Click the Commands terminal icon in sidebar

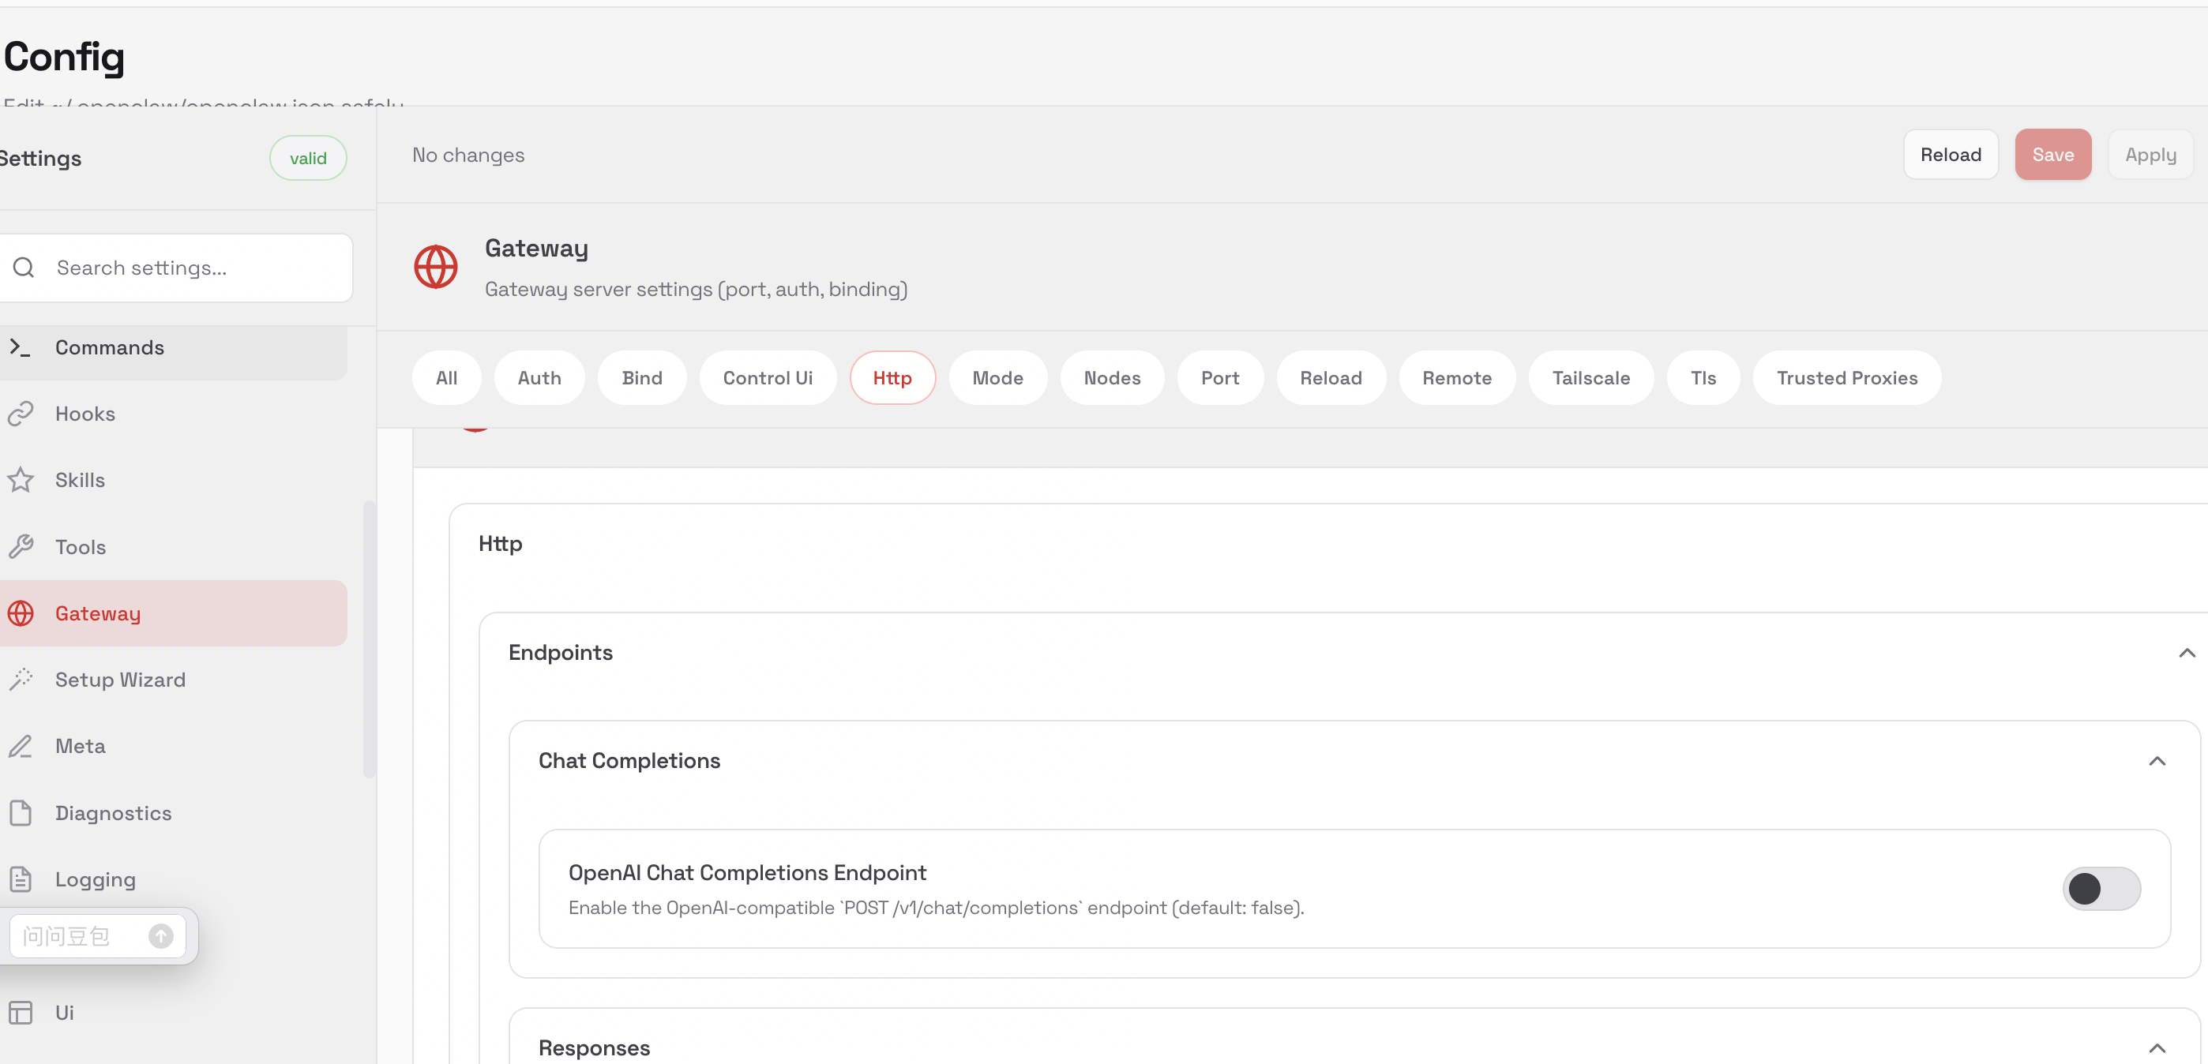tap(19, 347)
